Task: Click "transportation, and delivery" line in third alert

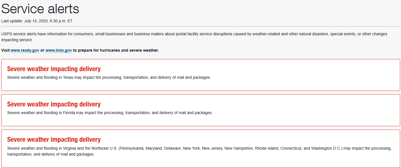Action: pos(51,154)
